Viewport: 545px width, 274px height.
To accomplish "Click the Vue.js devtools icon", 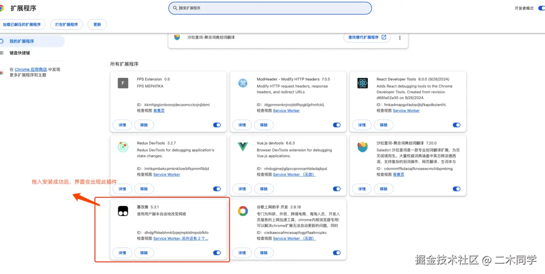I will pyautogui.click(x=243, y=147).
